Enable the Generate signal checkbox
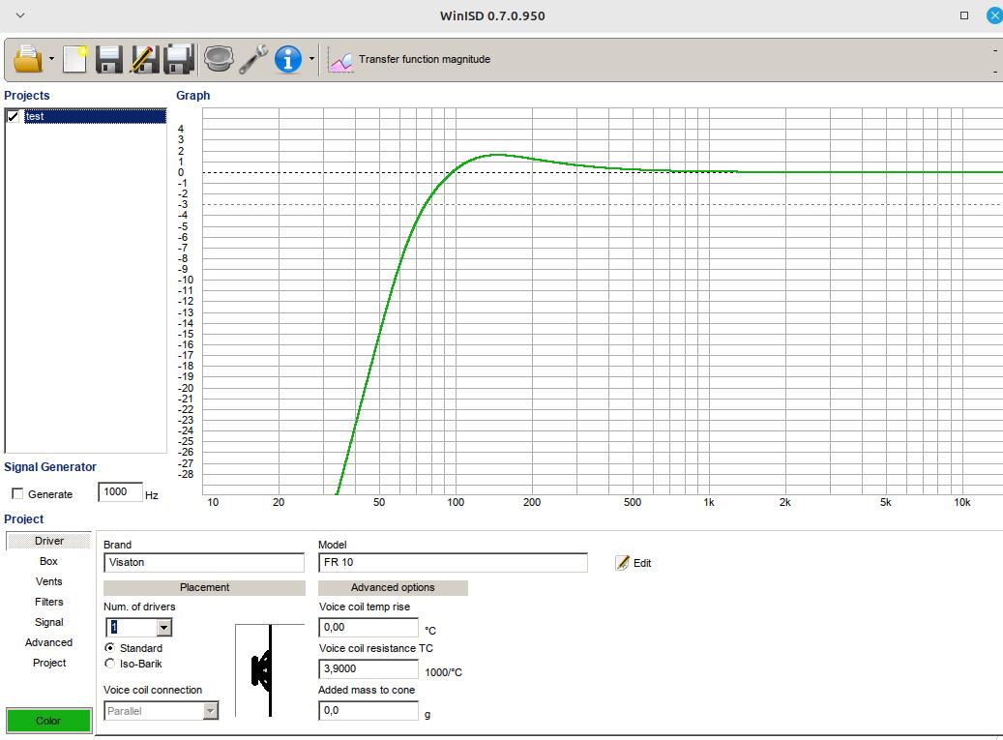1003x740 pixels. pyautogui.click(x=18, y=493)
